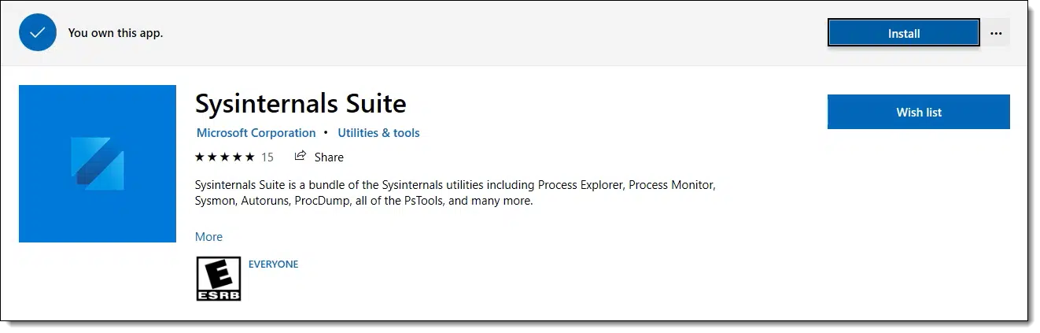The image size is (1040, 333).
Task: Click the 'PsTools' word in the description
Action: (x=423, y=202)
